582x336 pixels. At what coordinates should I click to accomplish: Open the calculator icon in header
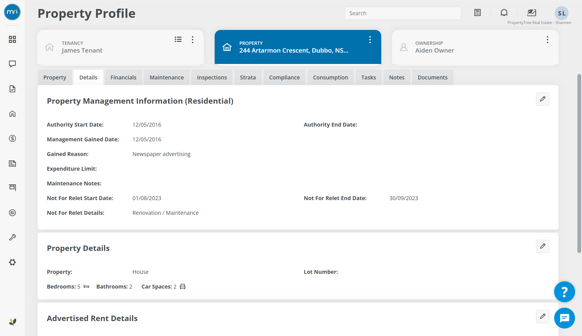[x=478, y=13]
